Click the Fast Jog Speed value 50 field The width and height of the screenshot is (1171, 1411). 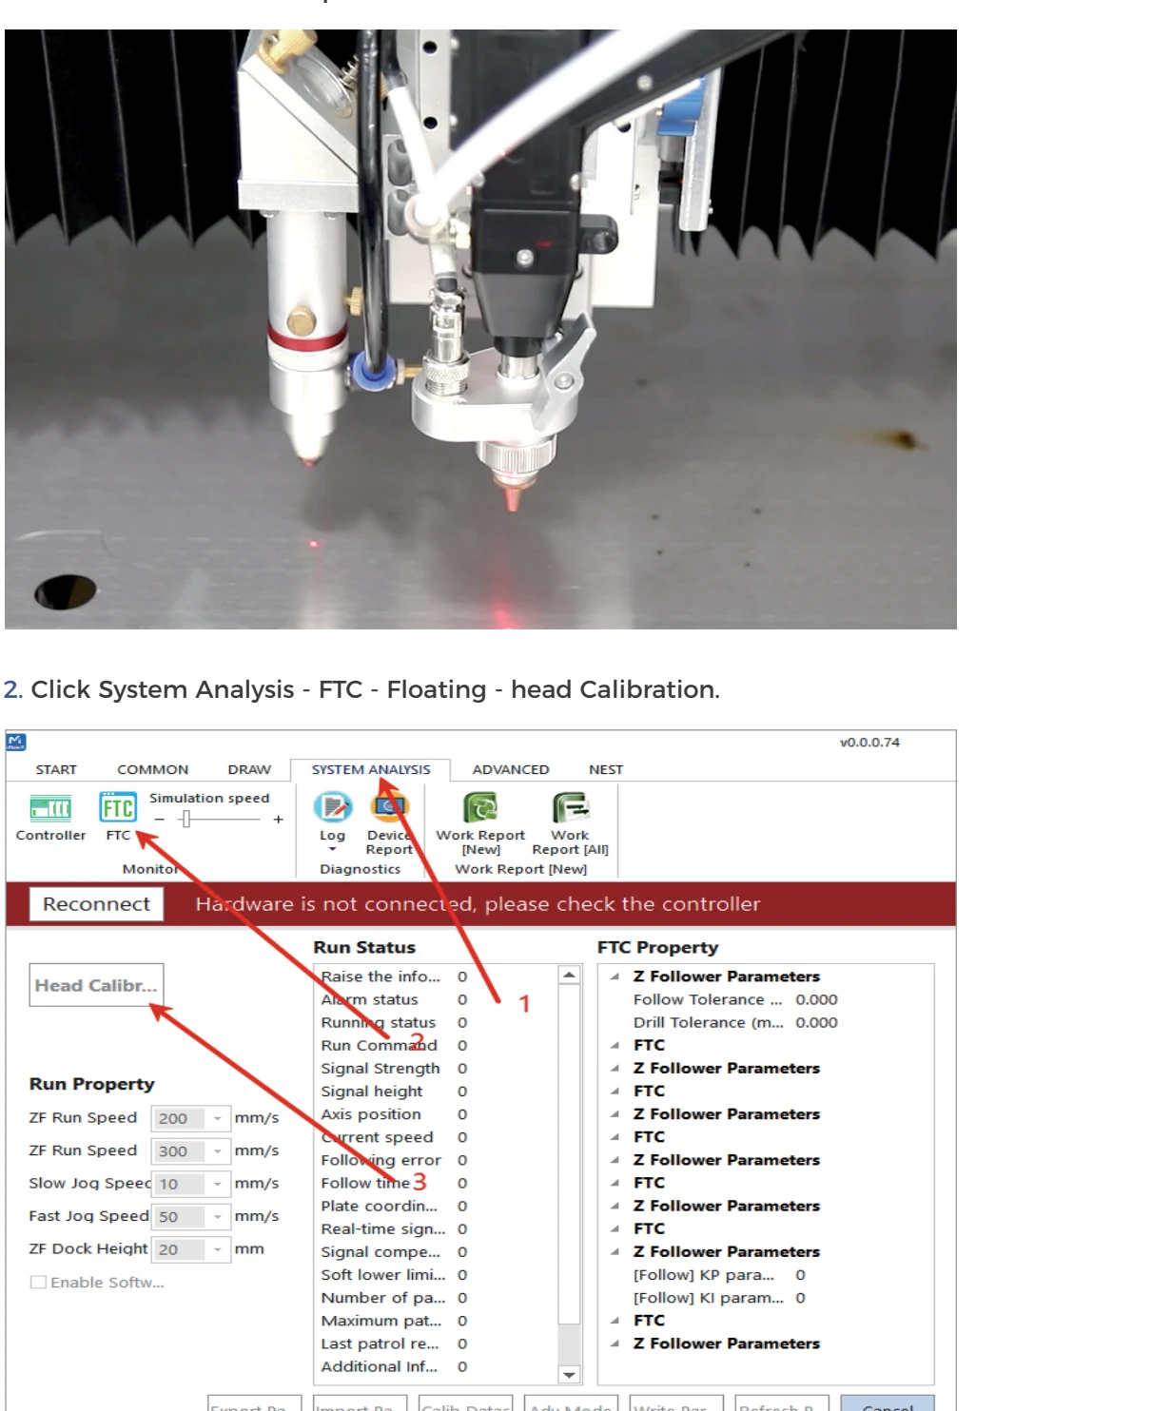pyautogui.click(x=178, y=1216)
